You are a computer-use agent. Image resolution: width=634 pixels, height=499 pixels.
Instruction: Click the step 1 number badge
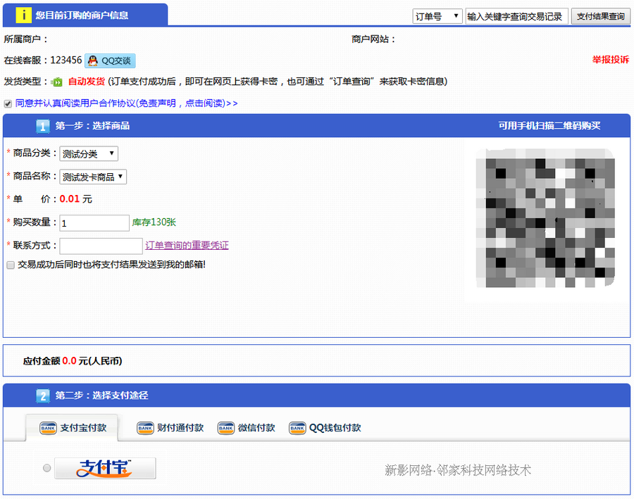click(x=42, y=126)
